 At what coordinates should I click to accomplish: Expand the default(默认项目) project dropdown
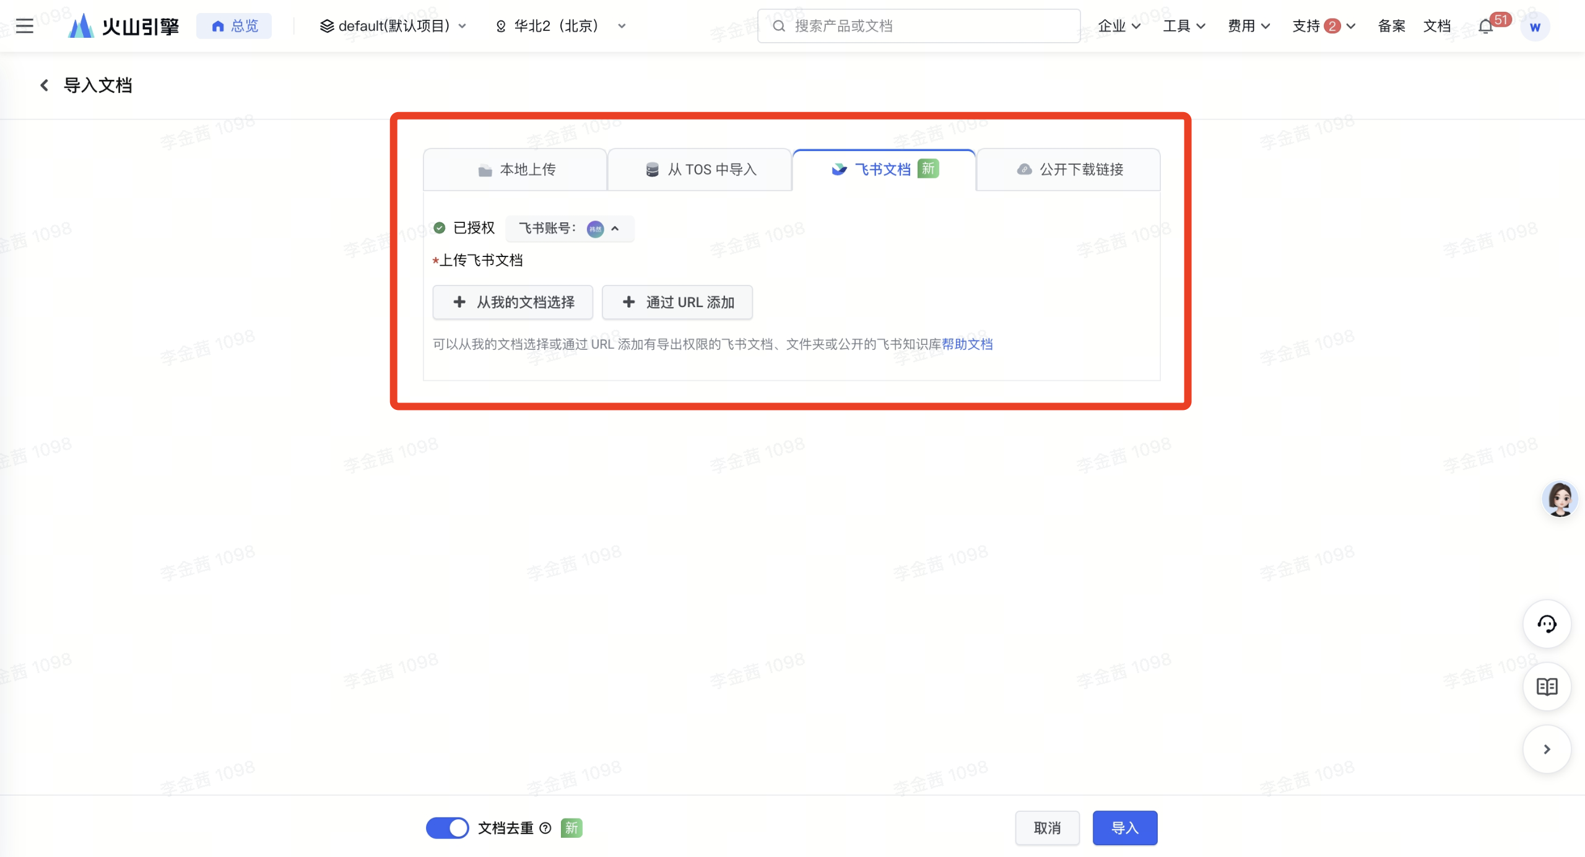coord(393,26)
